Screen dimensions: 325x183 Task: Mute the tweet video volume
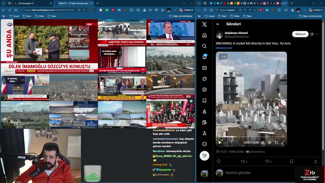click(x=263, y=143)
